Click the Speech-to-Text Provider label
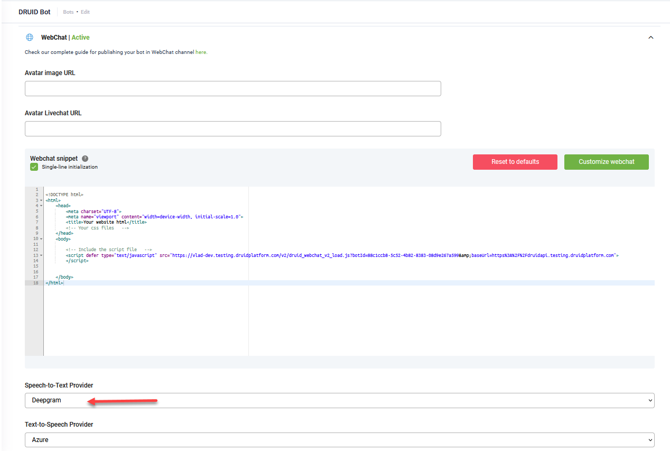This screenshot has width=670, height=451. point(59,385)
